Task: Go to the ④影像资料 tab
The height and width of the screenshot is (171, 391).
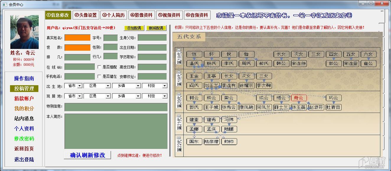Action: click(x=141, y=15)
